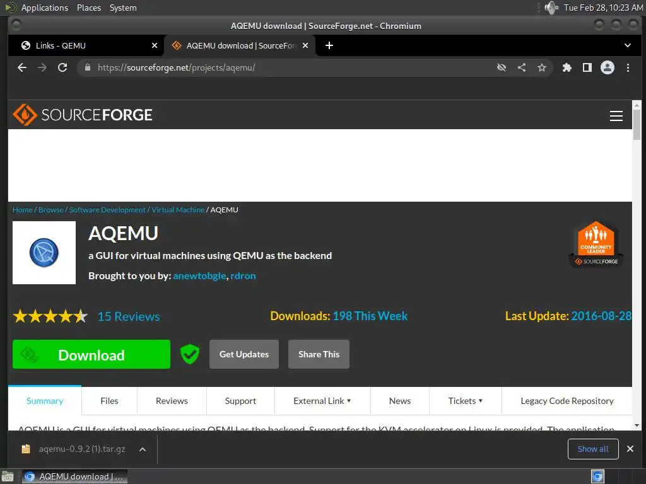Click the address bar URL field
Screen dimensions: 646x484
click(288, 67)
